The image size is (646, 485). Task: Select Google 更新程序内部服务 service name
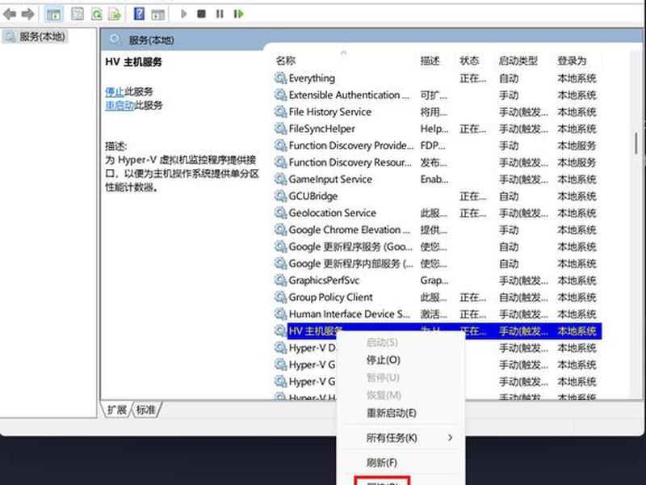(351, 264)
